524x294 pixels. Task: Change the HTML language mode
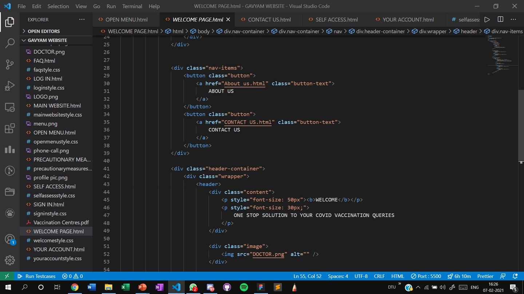click(398, 276)
